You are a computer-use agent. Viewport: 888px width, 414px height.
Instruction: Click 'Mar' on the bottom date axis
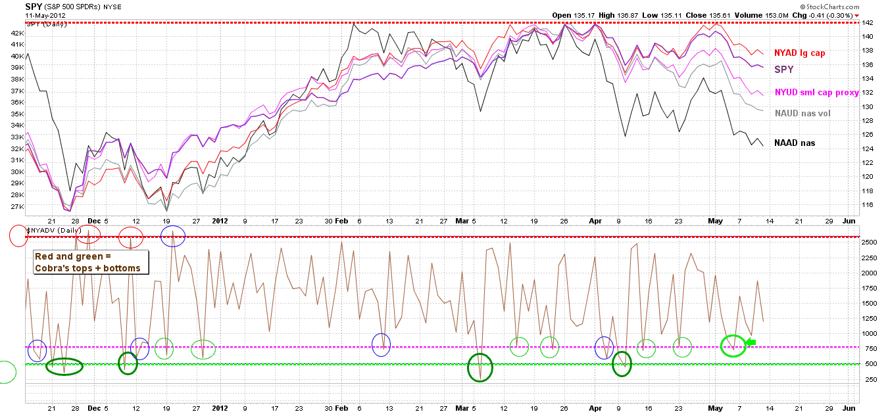point(463,407)
